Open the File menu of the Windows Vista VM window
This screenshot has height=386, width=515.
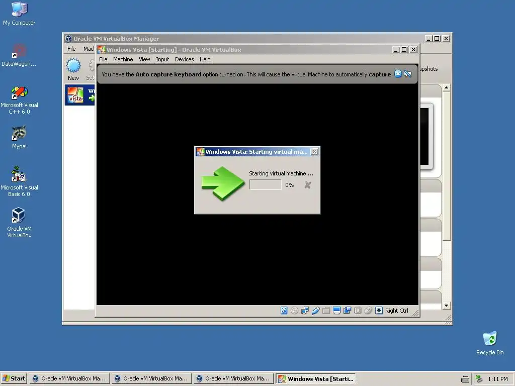pyautogui.click(x=103, y=59)
